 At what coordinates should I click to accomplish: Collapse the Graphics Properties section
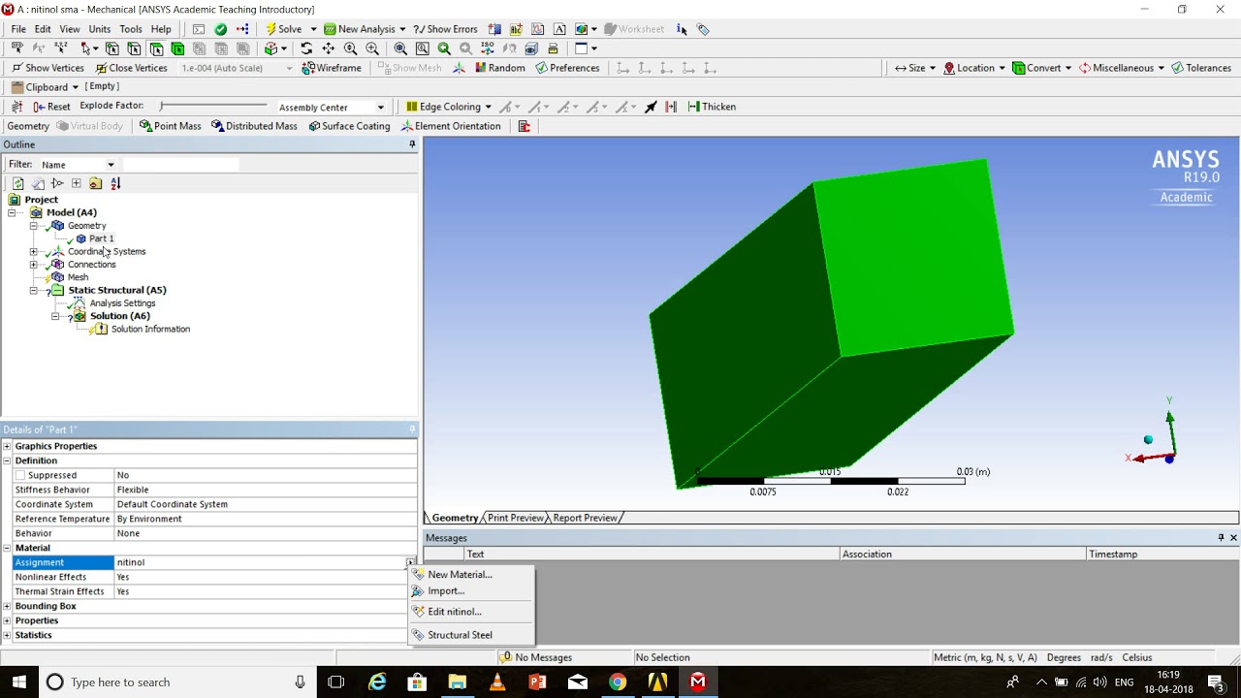pos(7,446)
